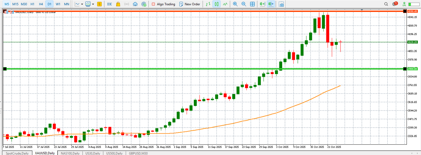The image size is (421, 155).
Task: Click the trading Signals icon
Action: coord(127,4)
